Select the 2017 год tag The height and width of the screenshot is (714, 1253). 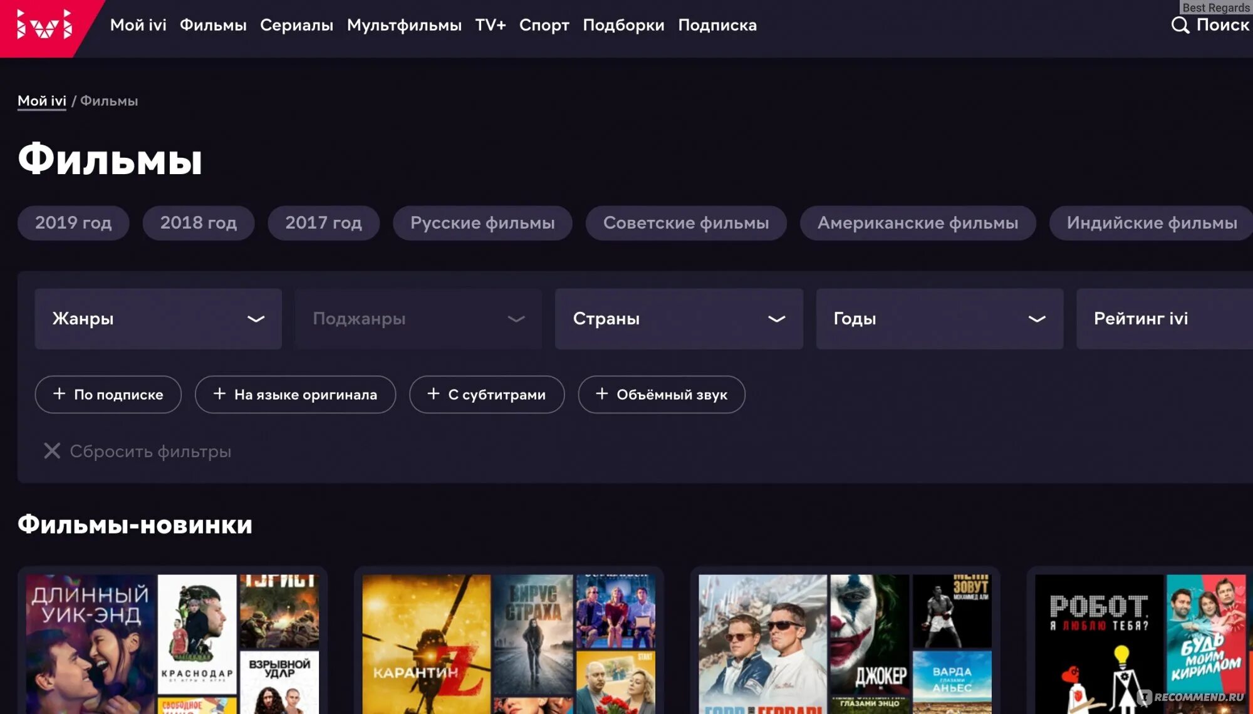click(324, 223)
